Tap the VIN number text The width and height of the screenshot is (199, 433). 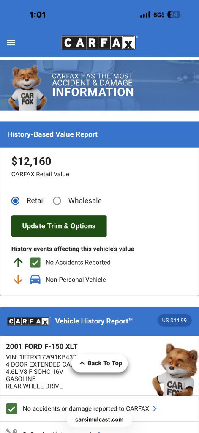[41, 357]
